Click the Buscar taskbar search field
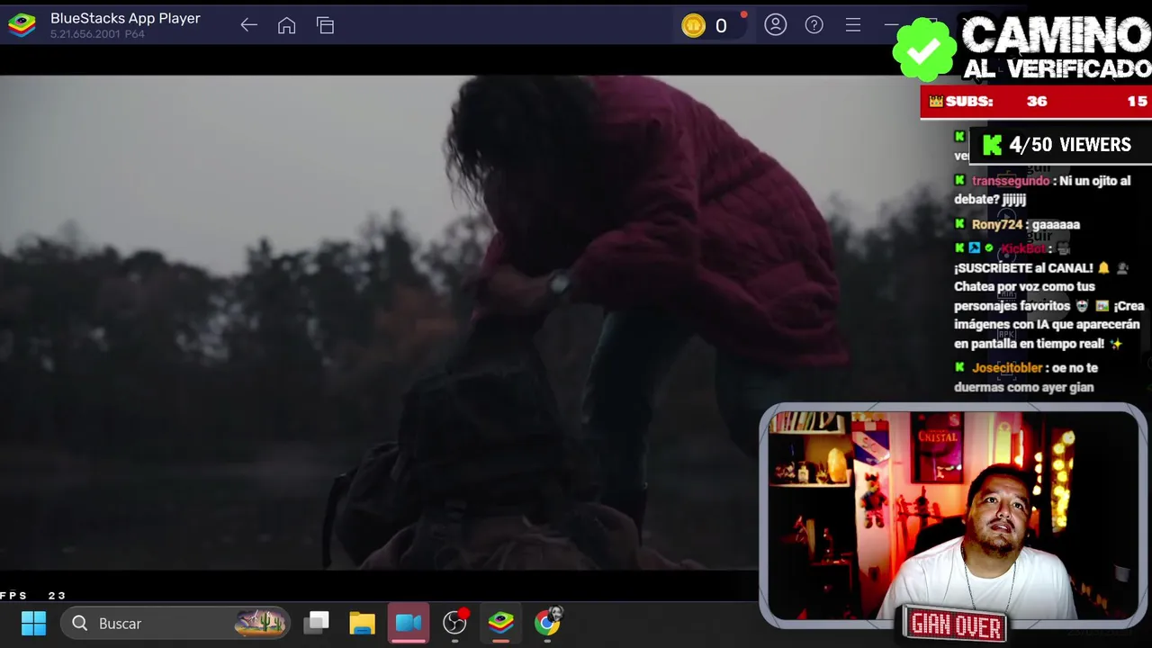The image size is (1152, 648). tap(177, 623)
